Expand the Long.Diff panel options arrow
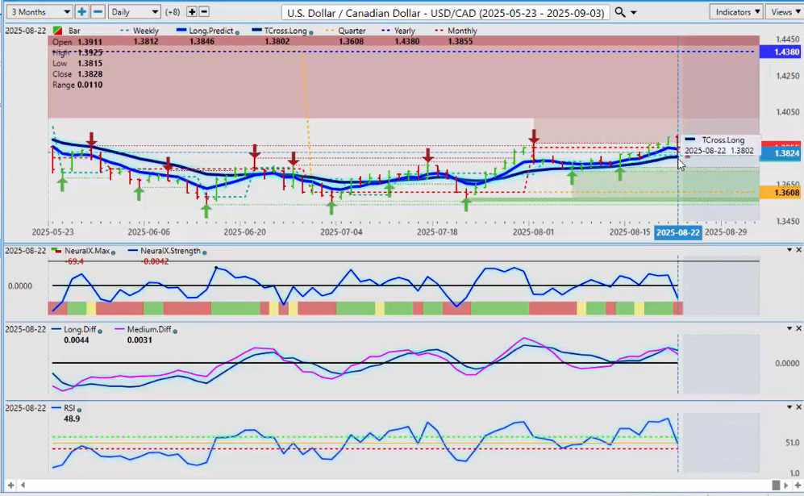The width and height of the screenshot is (804, 496). [789, 329]
